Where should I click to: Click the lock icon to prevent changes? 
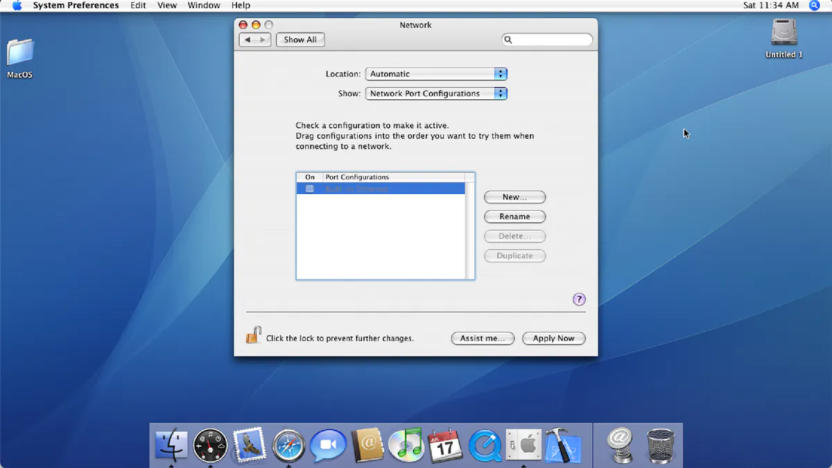253,336
